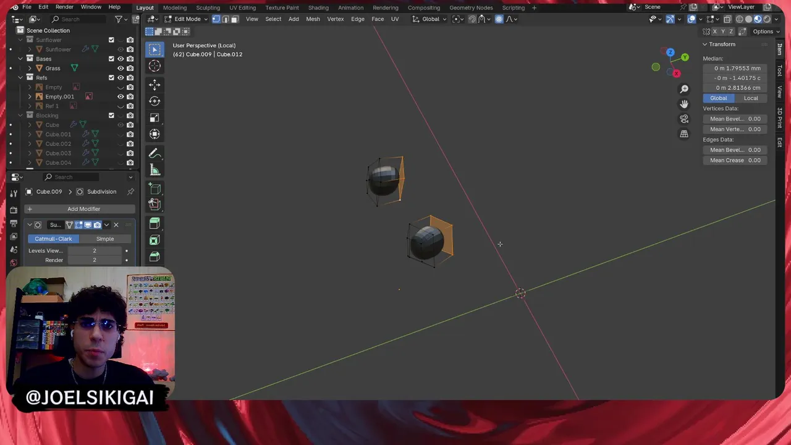The width and height of the screenshot is (791, 445).
Task: Enable wireframe viewport shading
Action: click(740, 19)
